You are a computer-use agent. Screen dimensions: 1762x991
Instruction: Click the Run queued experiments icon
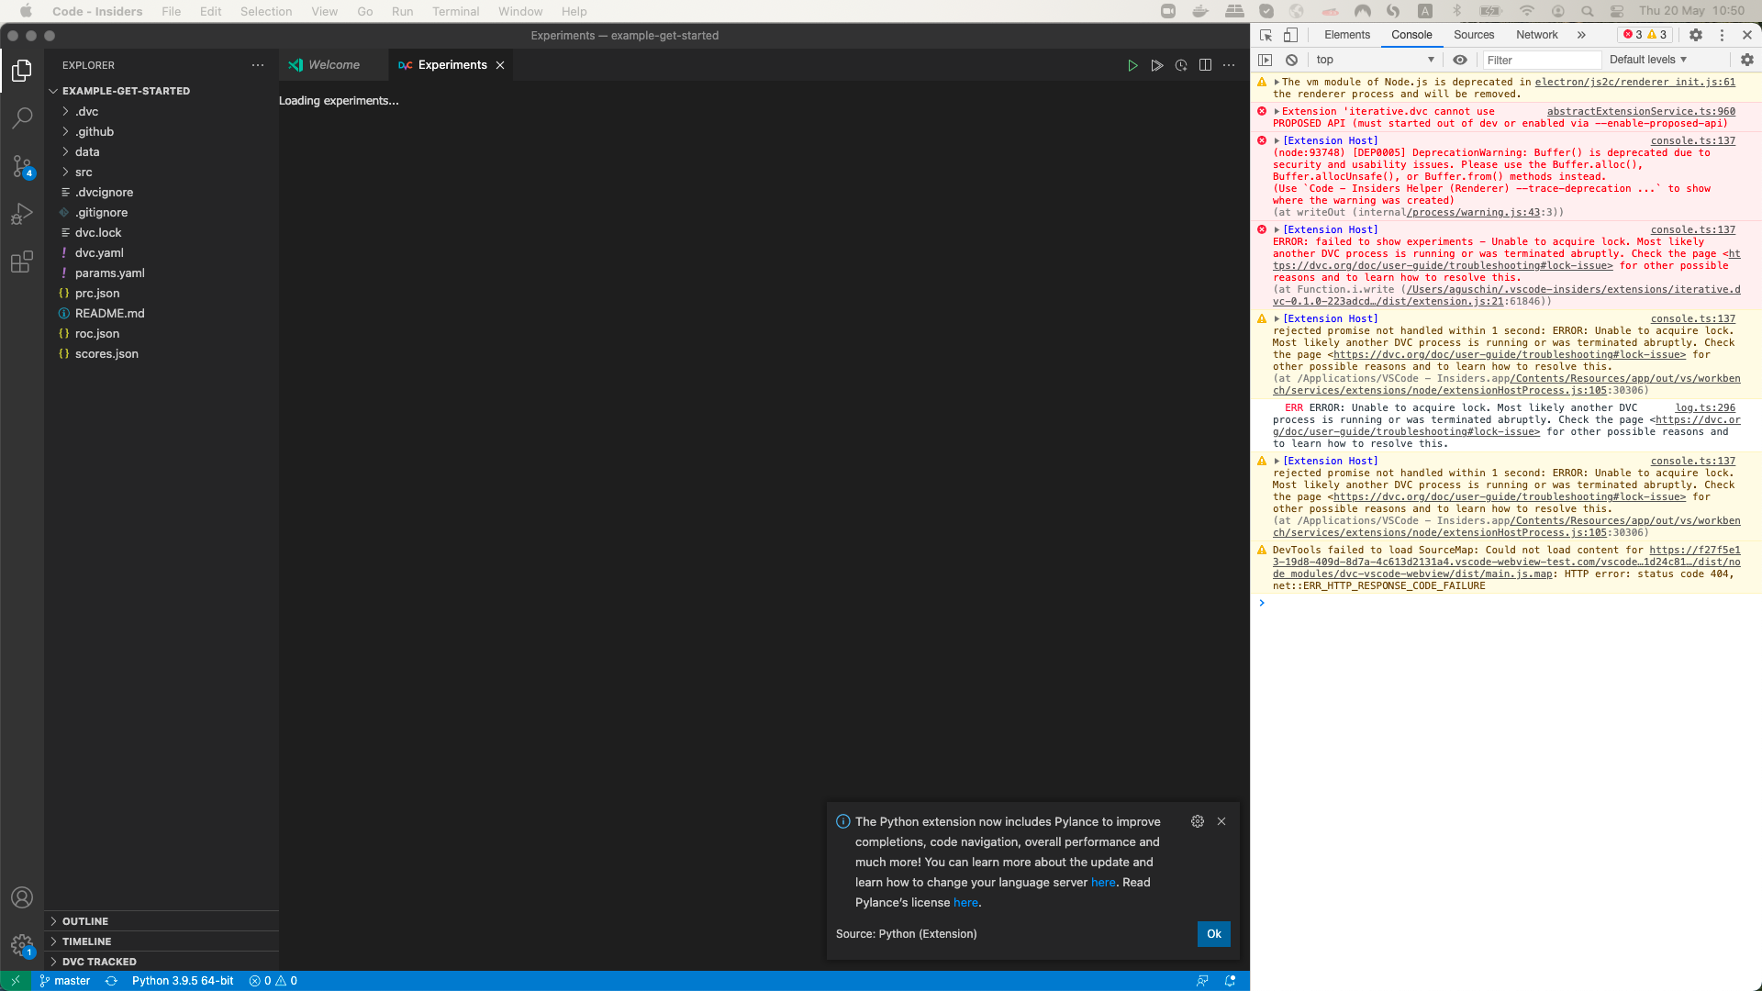[x=1157, y=65]
